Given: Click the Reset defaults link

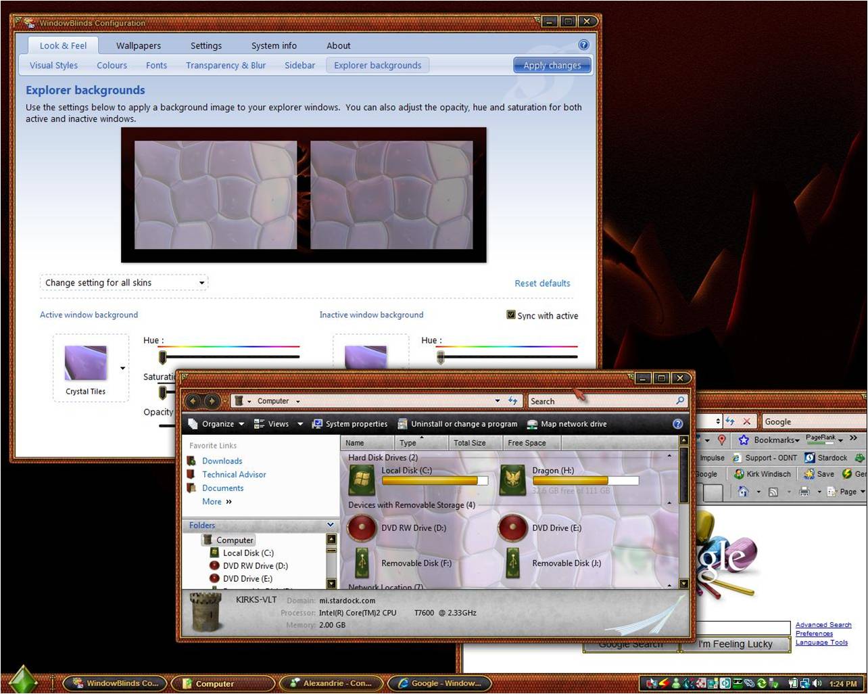Looking at the screenshot, I should point(542,283).
